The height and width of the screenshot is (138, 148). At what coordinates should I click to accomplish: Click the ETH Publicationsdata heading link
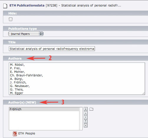click(27, 5)
